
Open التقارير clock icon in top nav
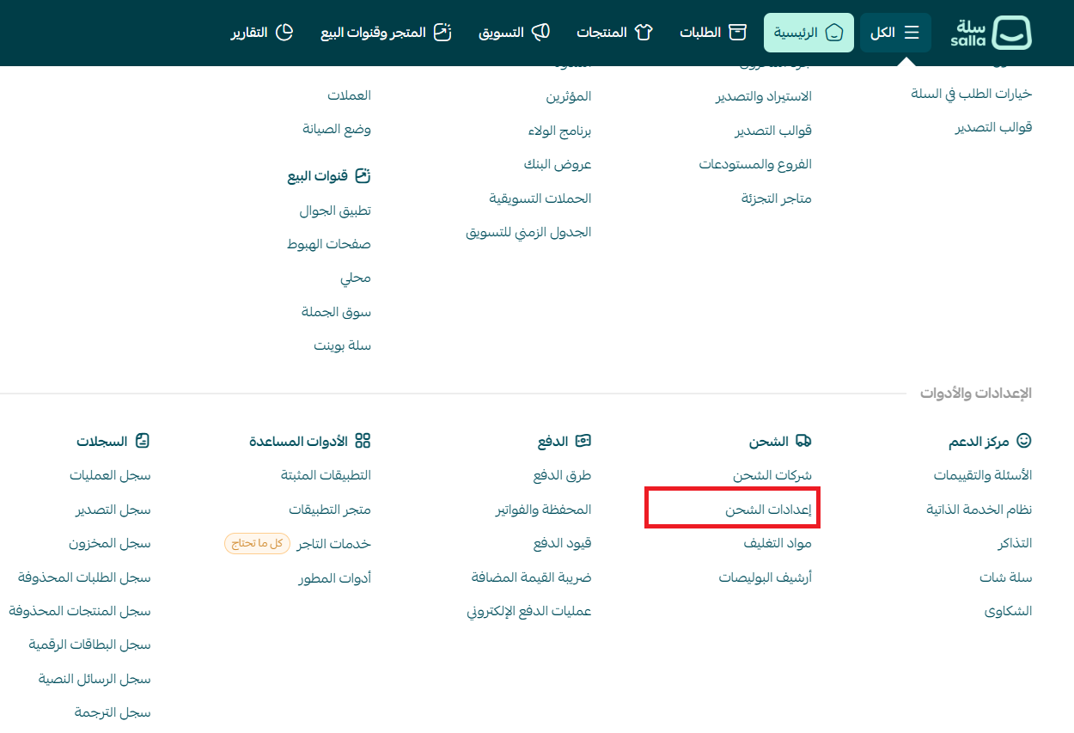(286, 32)
